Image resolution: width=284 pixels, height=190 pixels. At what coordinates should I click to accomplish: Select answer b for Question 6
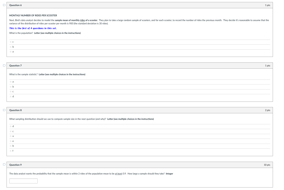pyautogui.click(x=11, y=47)
